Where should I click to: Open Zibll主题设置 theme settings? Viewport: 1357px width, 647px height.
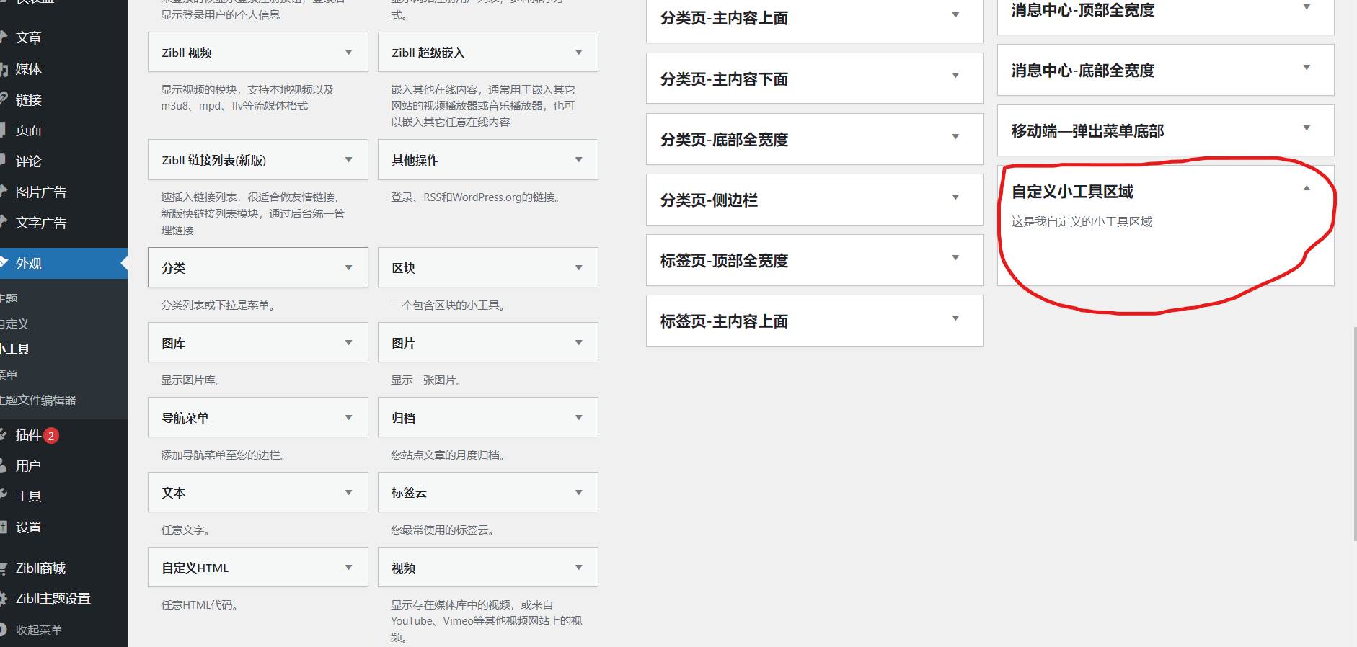(53, 599)
